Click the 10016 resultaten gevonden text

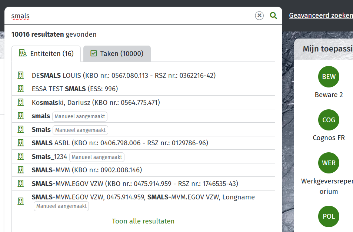point(54,34)
